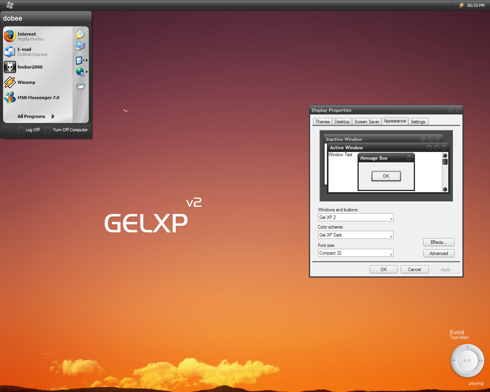Open the My Documents folder icon
Image resolution: width=490 pixels, height=392 pixels.
(80, 34)
